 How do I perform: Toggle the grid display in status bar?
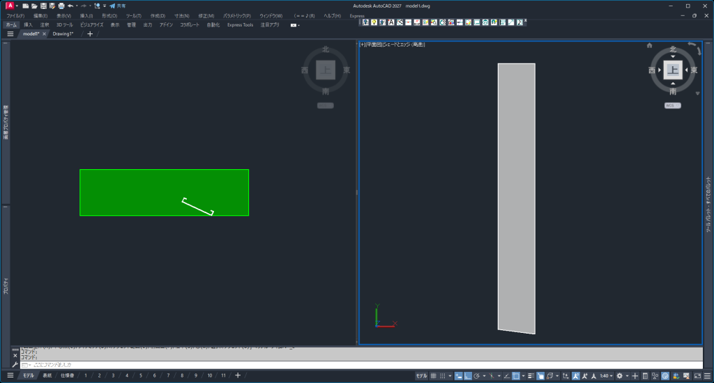433,376
